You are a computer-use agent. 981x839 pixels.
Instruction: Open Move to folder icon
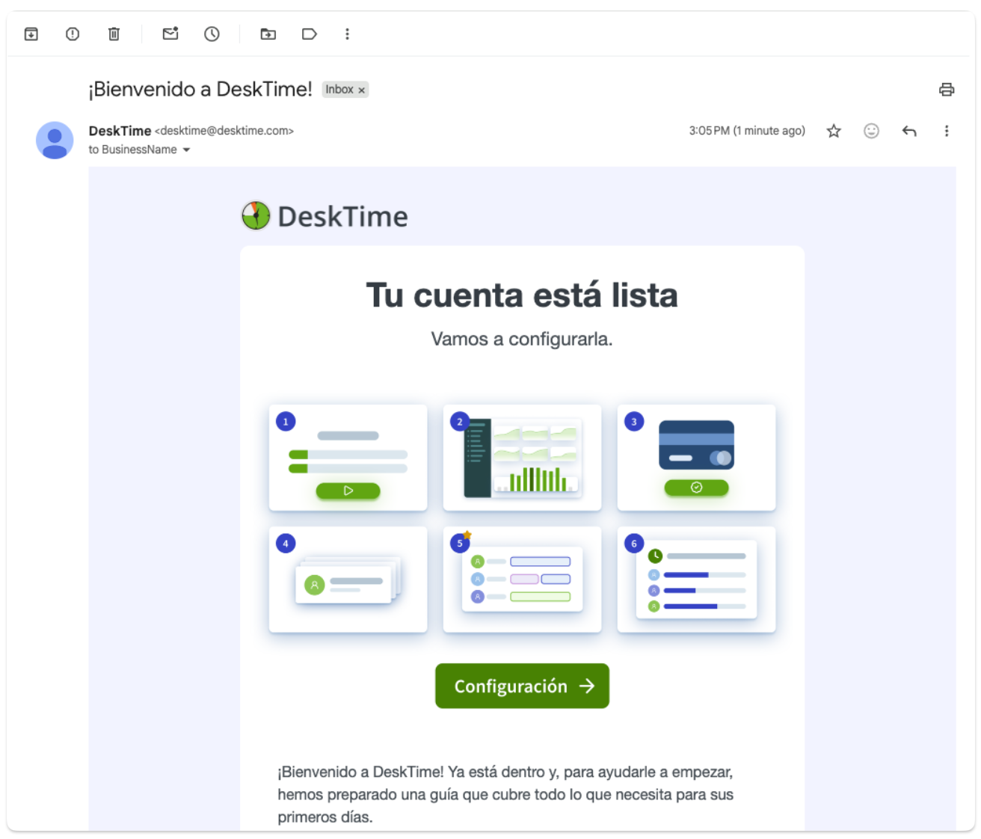point(268,34)
